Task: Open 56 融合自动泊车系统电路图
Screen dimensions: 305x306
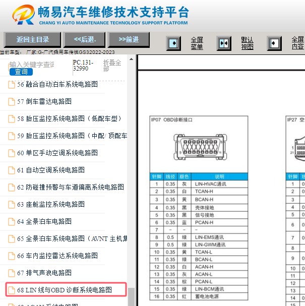Action: click(x=57, y=85)
